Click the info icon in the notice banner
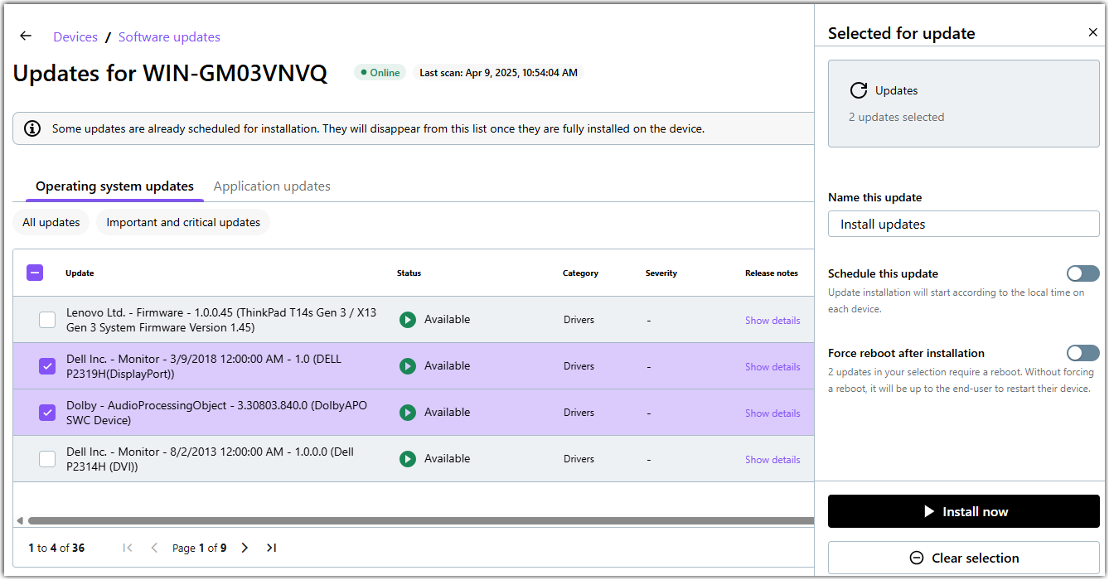This screenshot has width=1109, height=580. coord(32,128)
